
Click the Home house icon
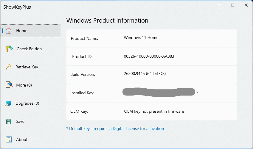9,31
